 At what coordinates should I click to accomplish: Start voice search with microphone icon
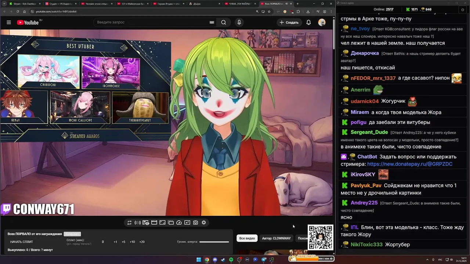pos(239,22)
